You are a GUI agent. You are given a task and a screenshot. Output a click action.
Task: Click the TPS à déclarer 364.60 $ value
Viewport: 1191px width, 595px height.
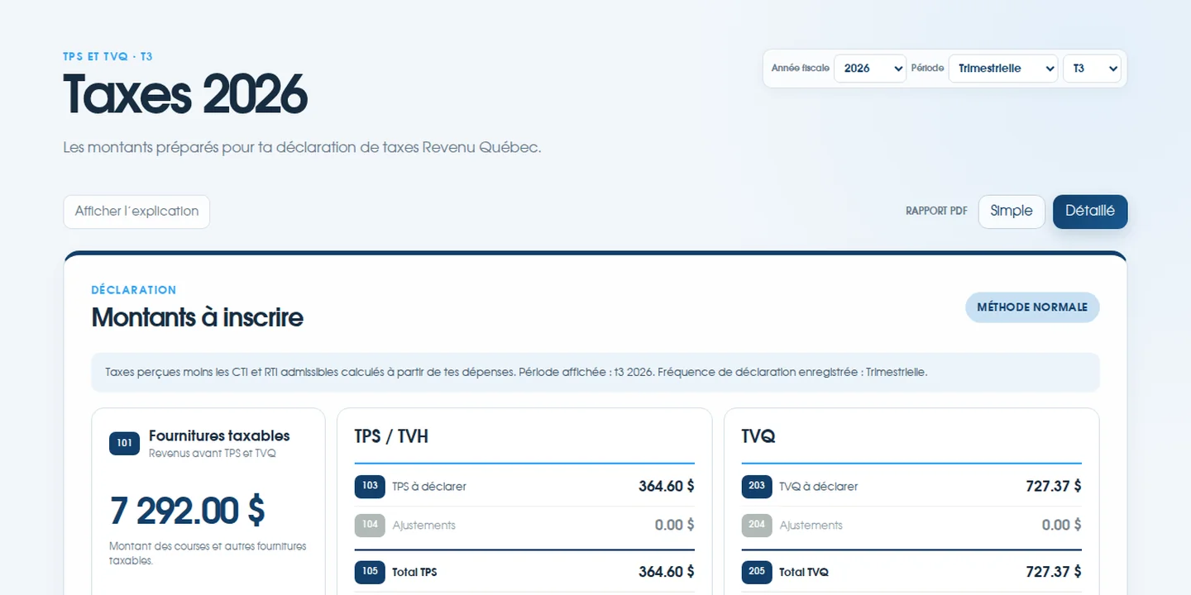tap(666, 487)
